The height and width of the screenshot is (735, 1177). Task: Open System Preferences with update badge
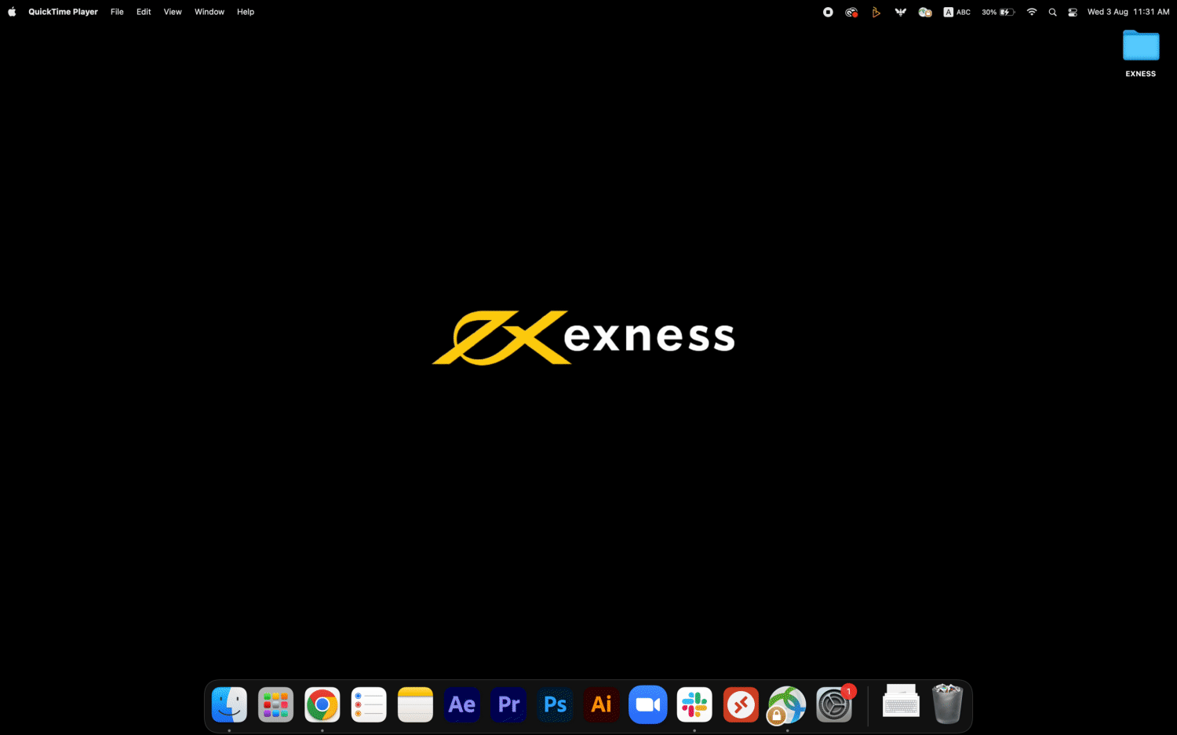834,704
